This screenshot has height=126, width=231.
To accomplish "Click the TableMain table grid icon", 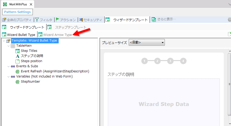I will point(13,46).
